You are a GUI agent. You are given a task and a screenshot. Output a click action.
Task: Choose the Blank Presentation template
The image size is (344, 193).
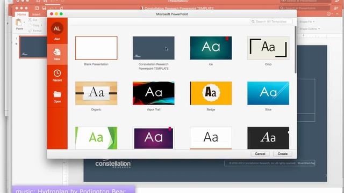96,48
